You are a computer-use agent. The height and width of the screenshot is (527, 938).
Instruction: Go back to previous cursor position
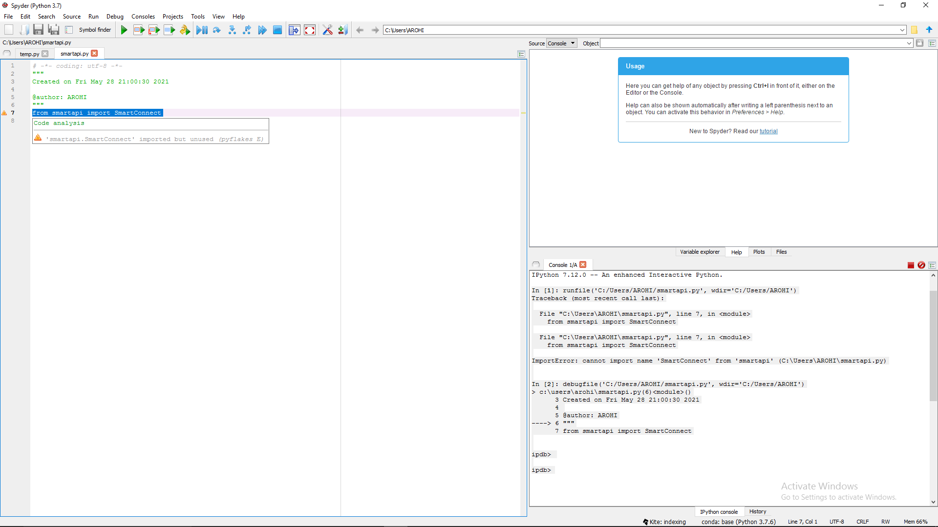tap(360, 30)
